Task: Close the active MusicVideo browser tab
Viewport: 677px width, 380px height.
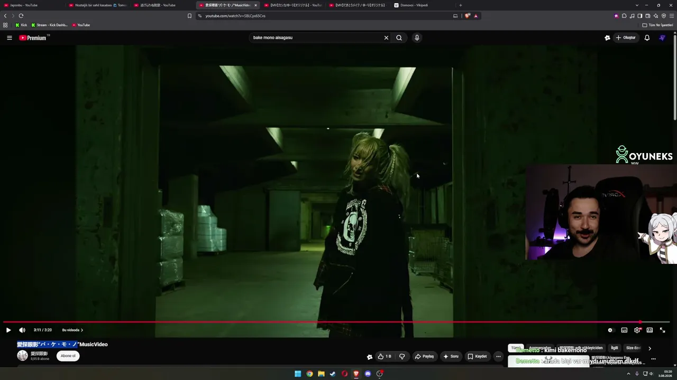Action: pyautogui.click(x=255, y=5)
